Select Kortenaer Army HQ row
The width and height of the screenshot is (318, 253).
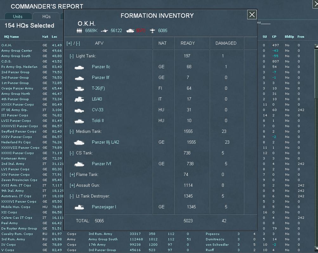coord(14,158)
